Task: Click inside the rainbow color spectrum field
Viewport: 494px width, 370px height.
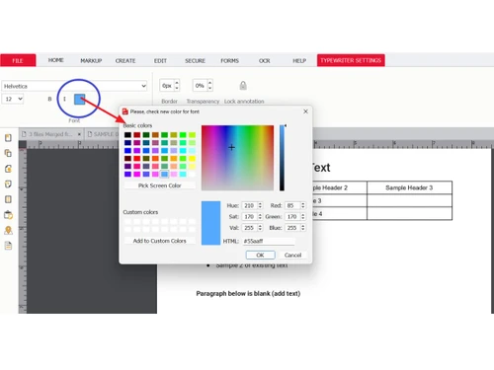Action: (237, 158)
